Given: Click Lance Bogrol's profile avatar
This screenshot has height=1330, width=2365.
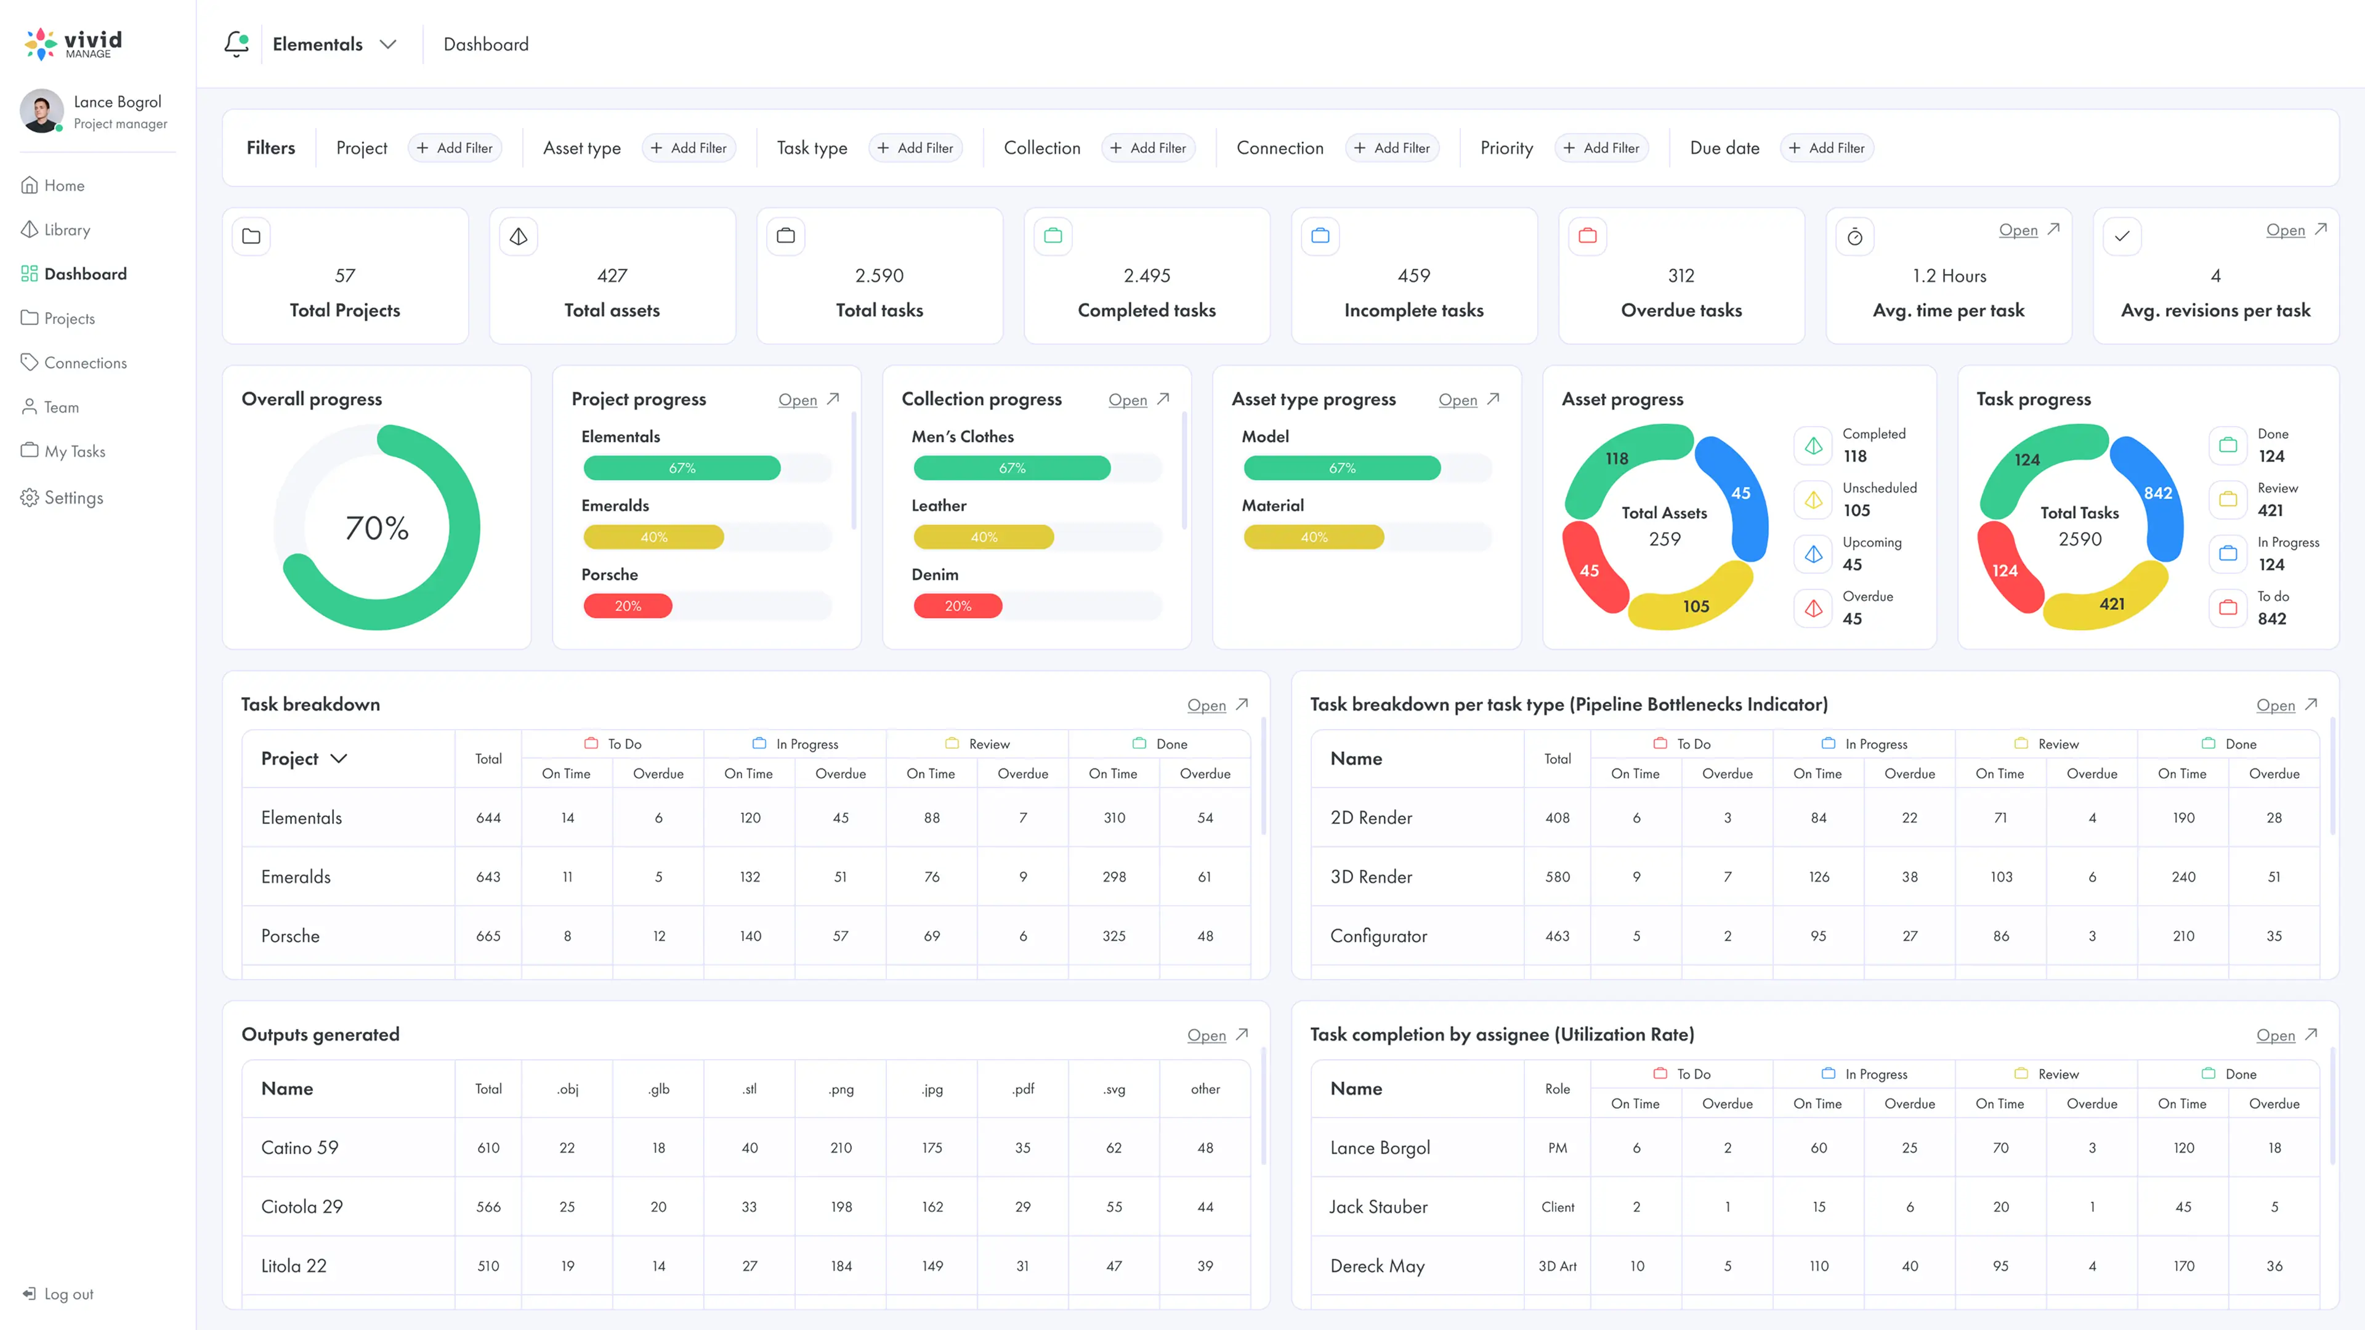Looking at the screenshot, I should (x=41, y=111).
